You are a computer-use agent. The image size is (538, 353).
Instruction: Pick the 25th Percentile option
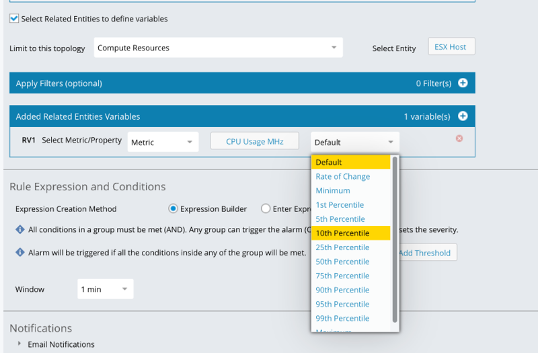[x=350, y=247]
